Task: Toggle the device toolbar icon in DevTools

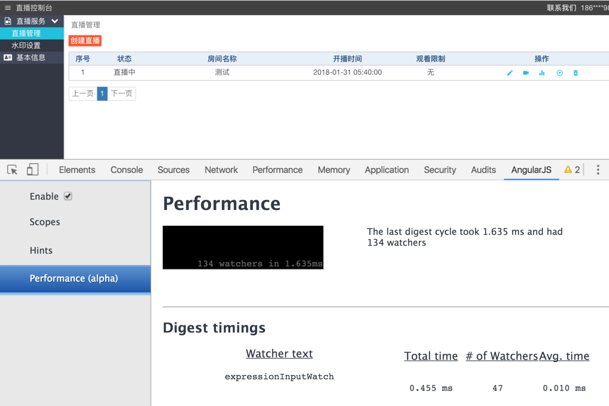Action: (x=32, y=169)
